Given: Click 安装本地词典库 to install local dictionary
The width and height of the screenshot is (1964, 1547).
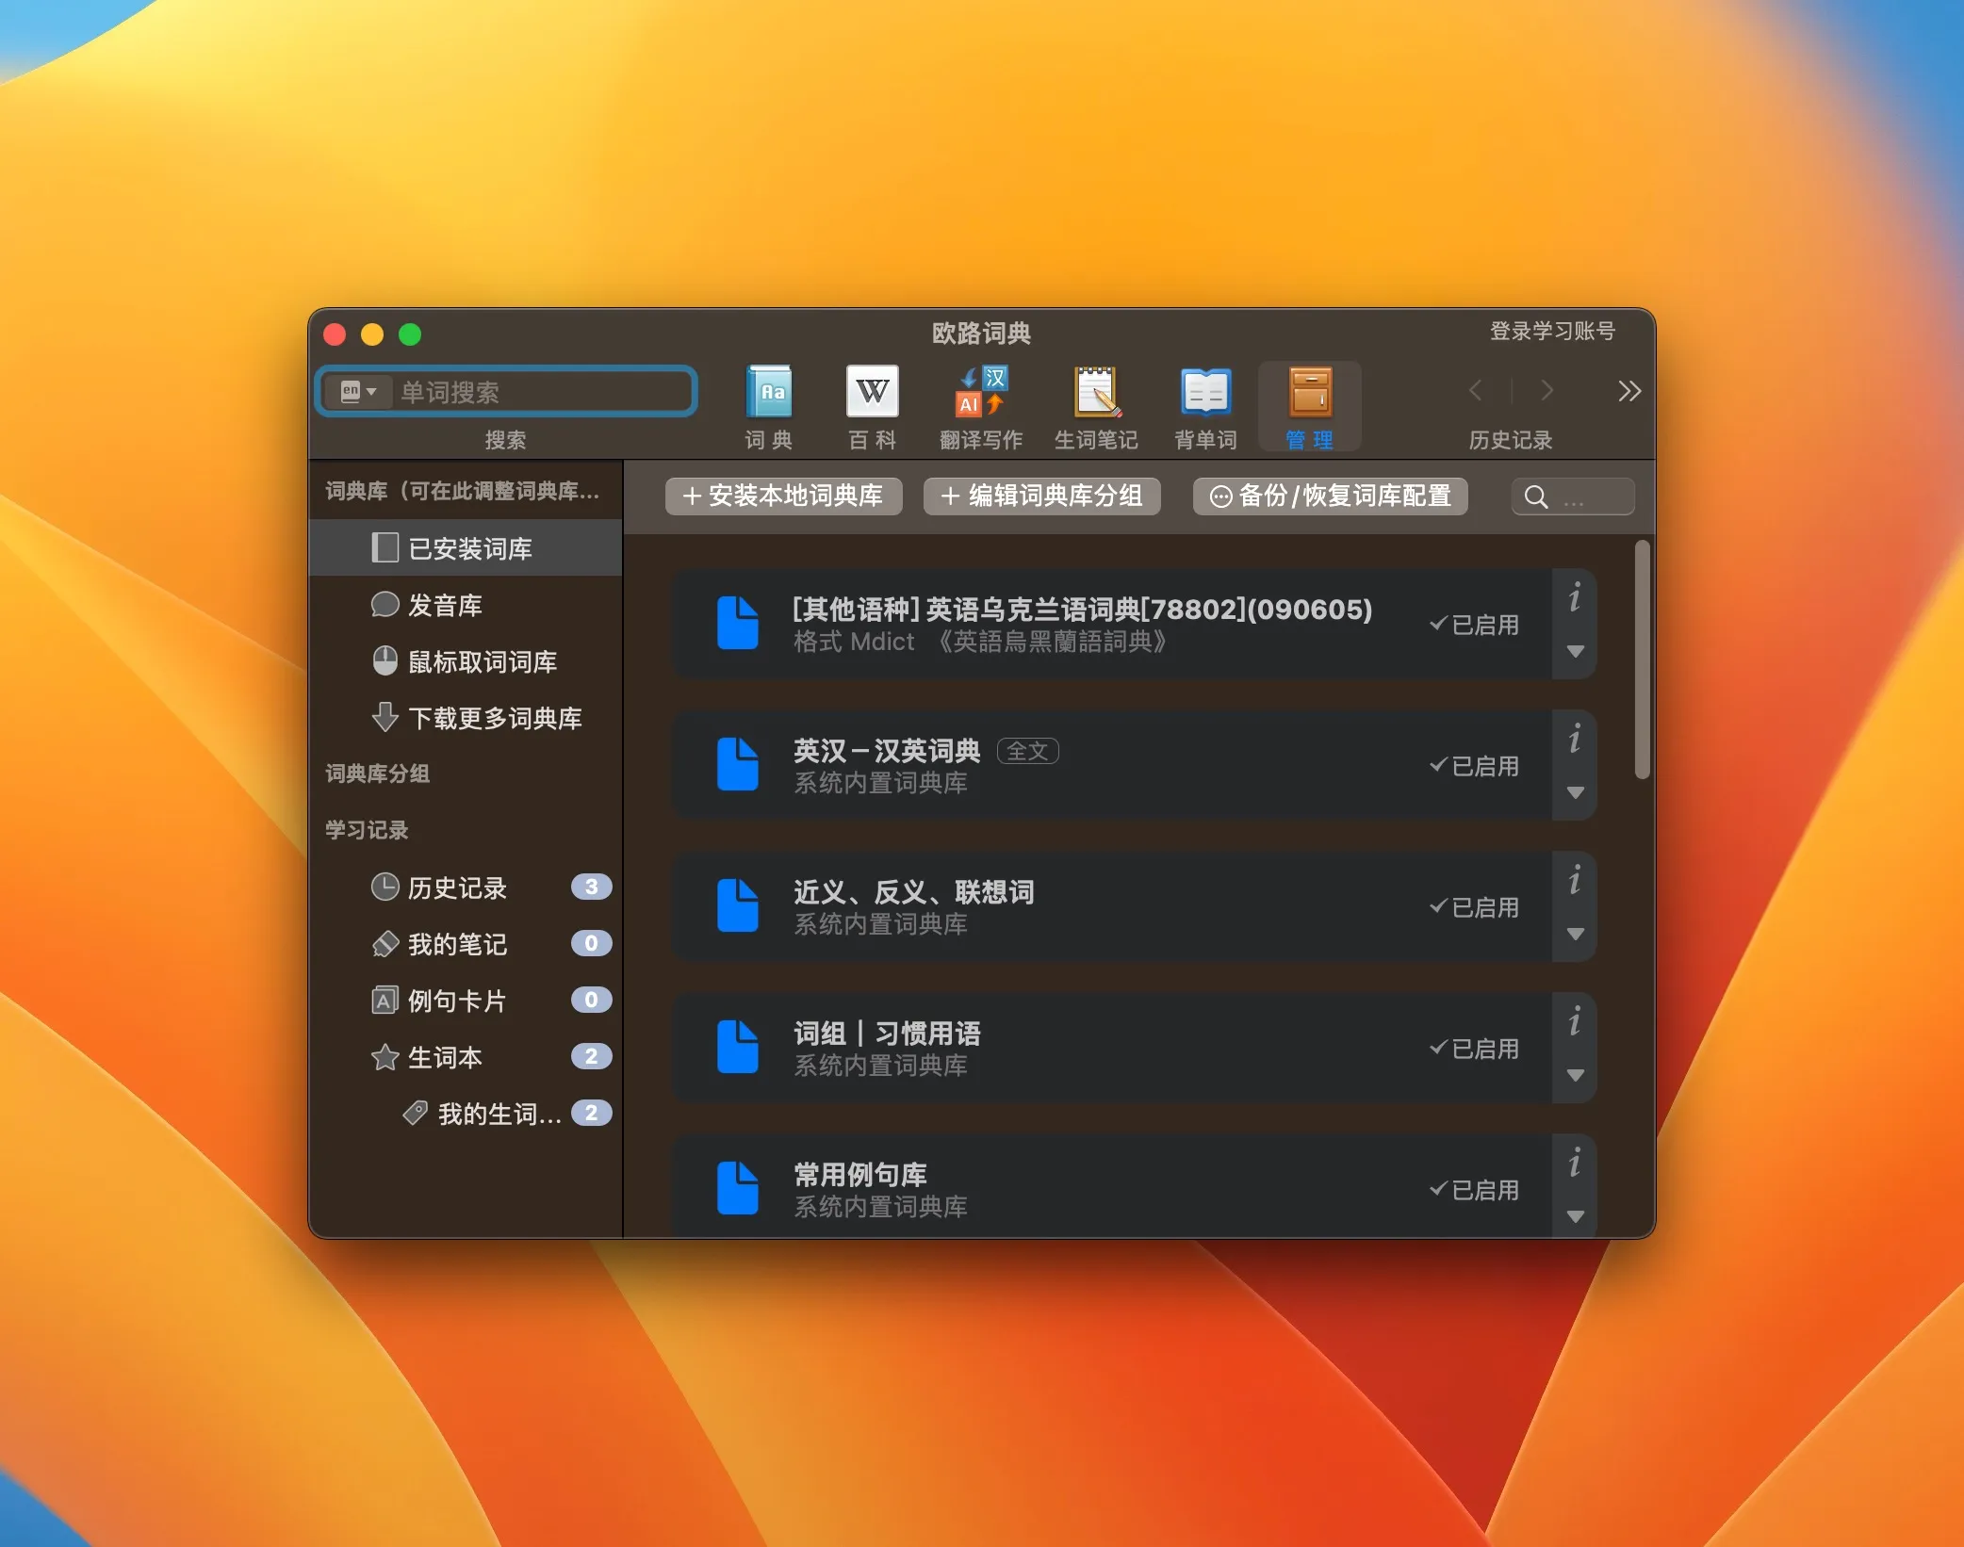Looking at the screenshot, I should (x=782, y=497).
